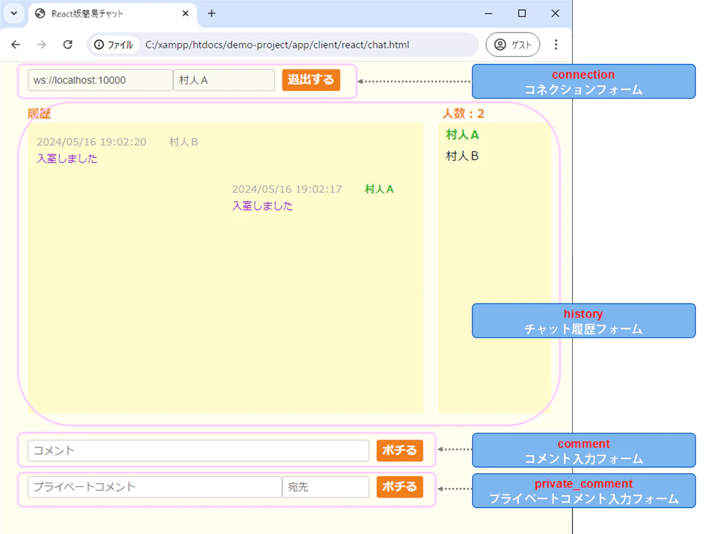Click the プライベートコメント input field
712x534 pixels.
(x=155, y=487)
